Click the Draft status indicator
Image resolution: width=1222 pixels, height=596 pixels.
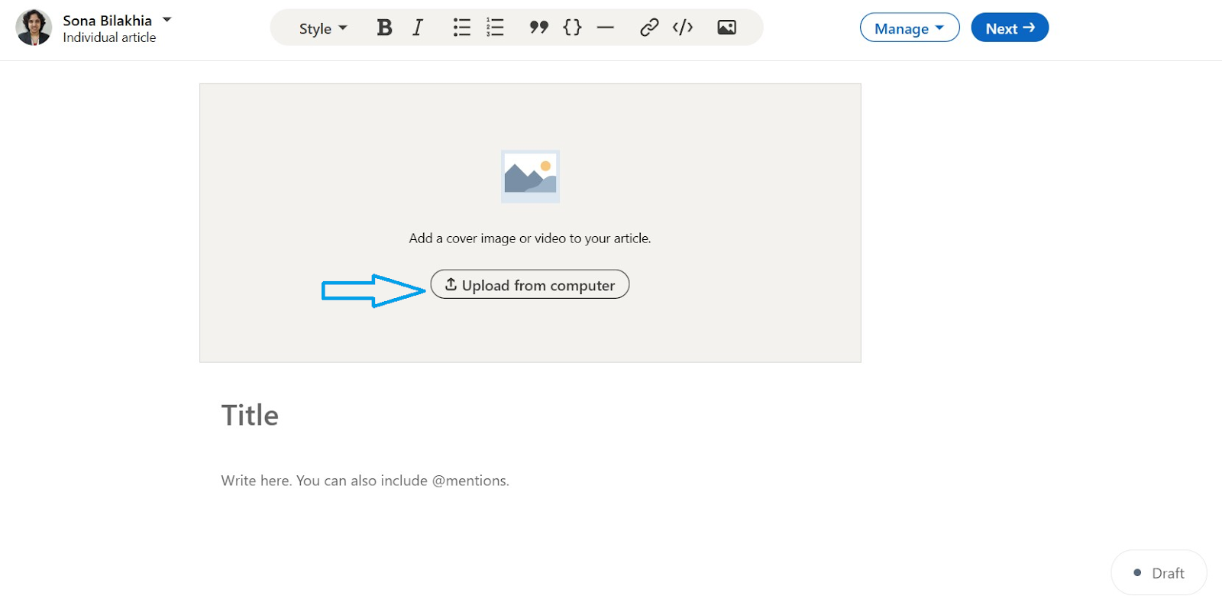1159,572
